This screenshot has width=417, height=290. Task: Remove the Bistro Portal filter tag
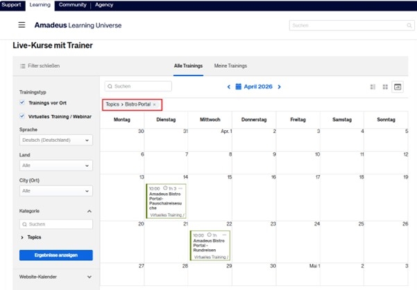(154, 104)
